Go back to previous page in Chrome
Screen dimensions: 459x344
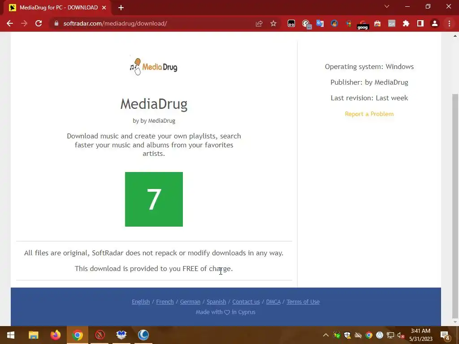pyautogui.click(x=10, y=23)
